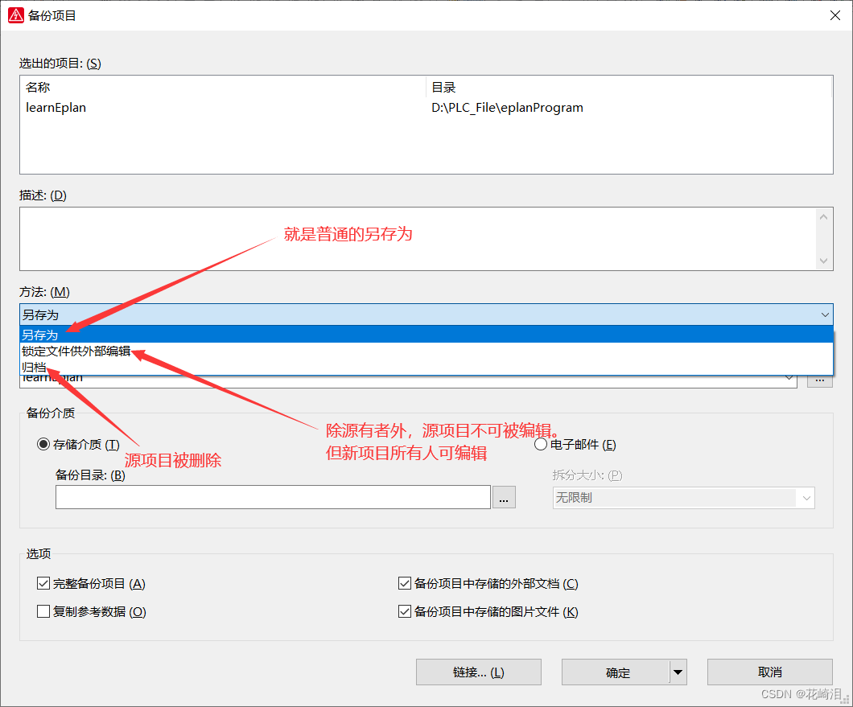Choose 锁定文件供外部编辑 in the method list
Viewport: 853px width, 707px height.
click(426, 351)
